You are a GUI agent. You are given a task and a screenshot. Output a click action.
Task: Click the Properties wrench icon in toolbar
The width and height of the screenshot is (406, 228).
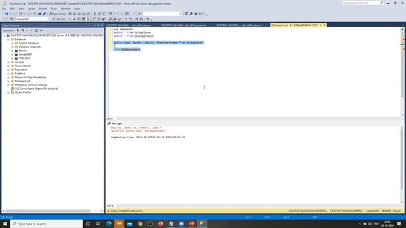pos(191,14)
